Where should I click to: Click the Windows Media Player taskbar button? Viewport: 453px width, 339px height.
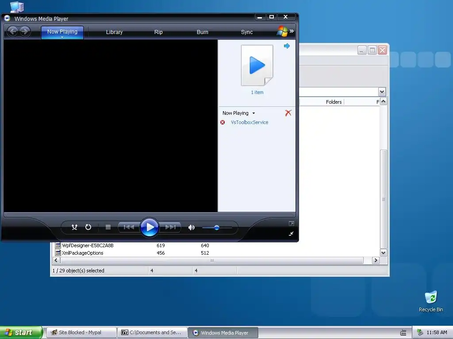coord(223,333)
